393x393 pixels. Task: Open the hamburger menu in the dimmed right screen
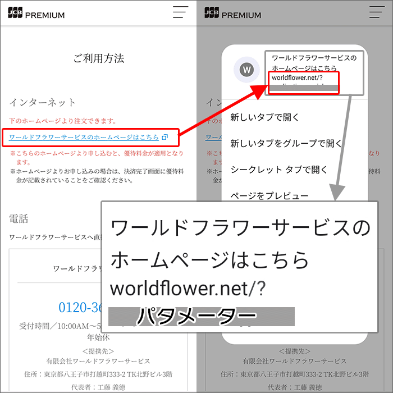click(377, 12)
